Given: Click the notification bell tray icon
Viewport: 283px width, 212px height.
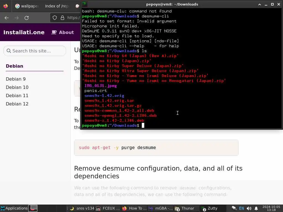Looking at the screenshot, I should pos(256,208).
